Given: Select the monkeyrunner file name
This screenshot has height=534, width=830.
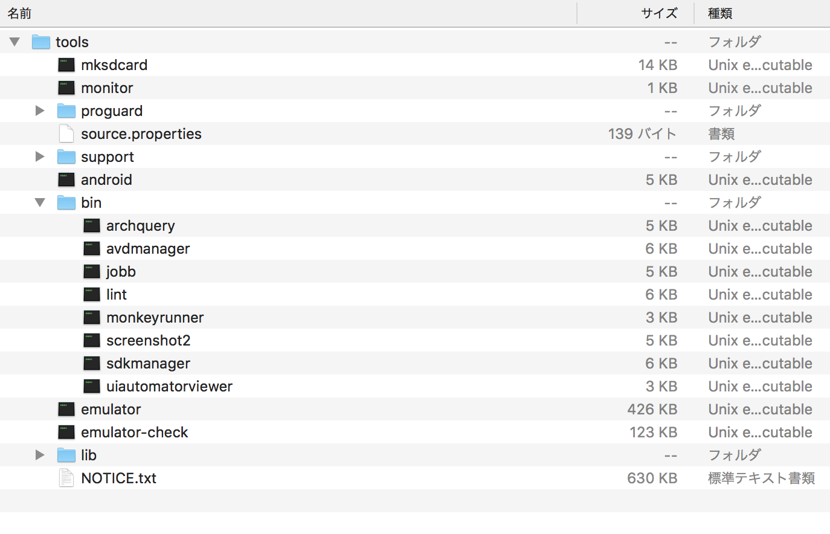Looking at the screenshot, I should pos(155,317).
